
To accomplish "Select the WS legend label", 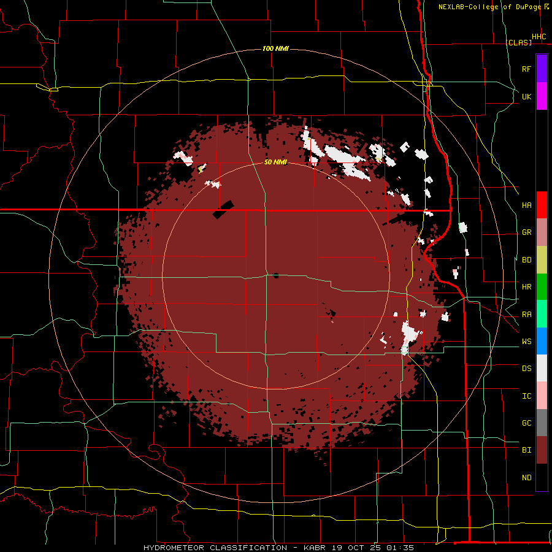I will [x=526, y=342].
